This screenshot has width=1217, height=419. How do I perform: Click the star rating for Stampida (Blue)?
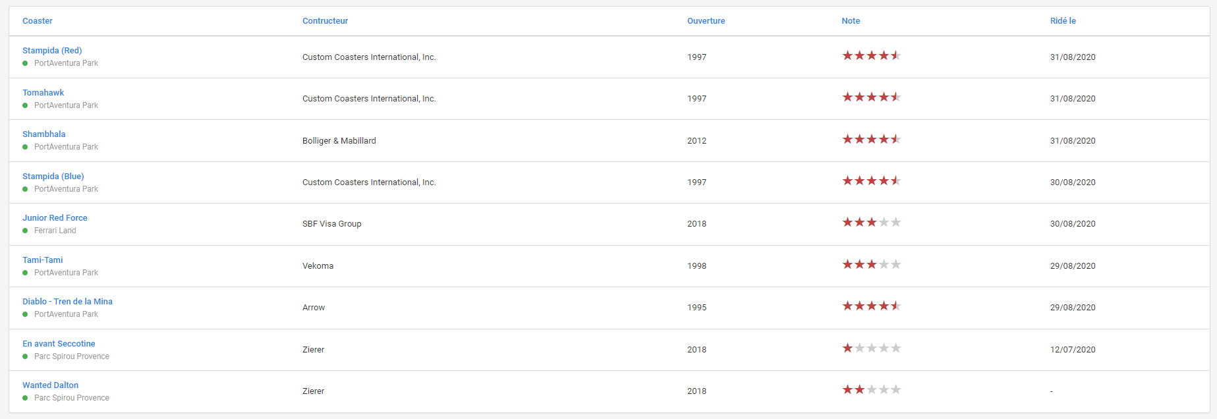[872, 181]
